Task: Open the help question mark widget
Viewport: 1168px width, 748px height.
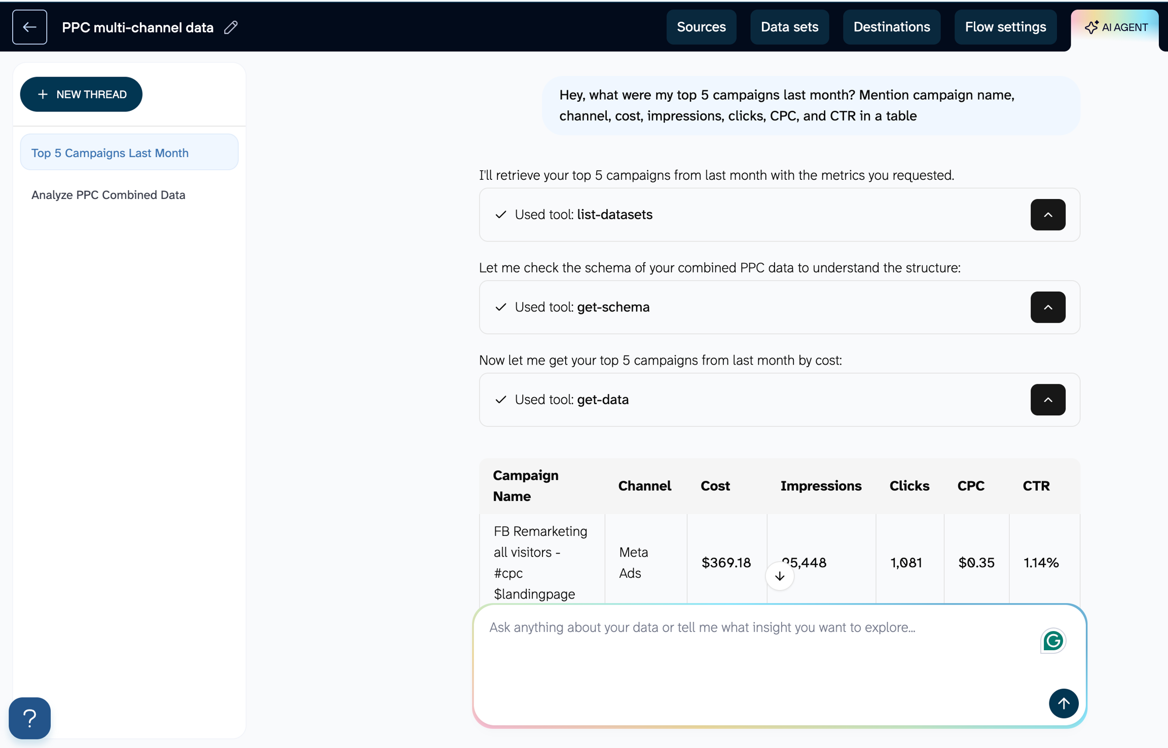Action: pos(30,718)
